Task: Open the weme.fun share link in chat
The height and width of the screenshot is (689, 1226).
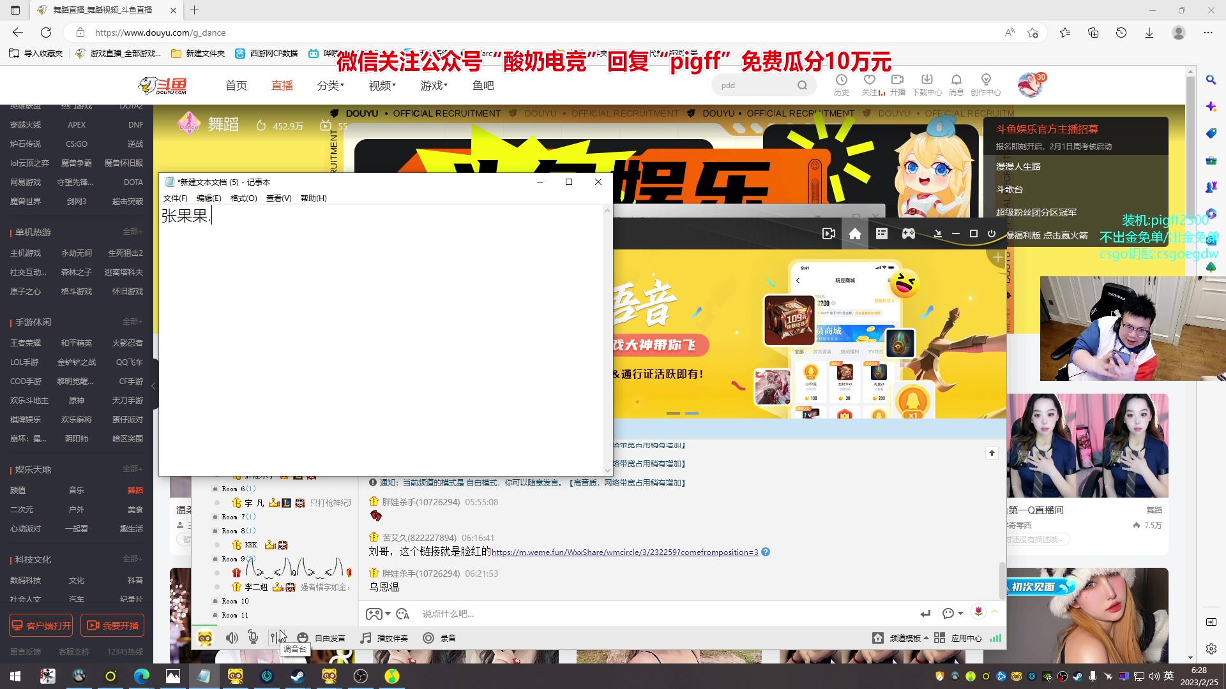Action: click(624, 552)
